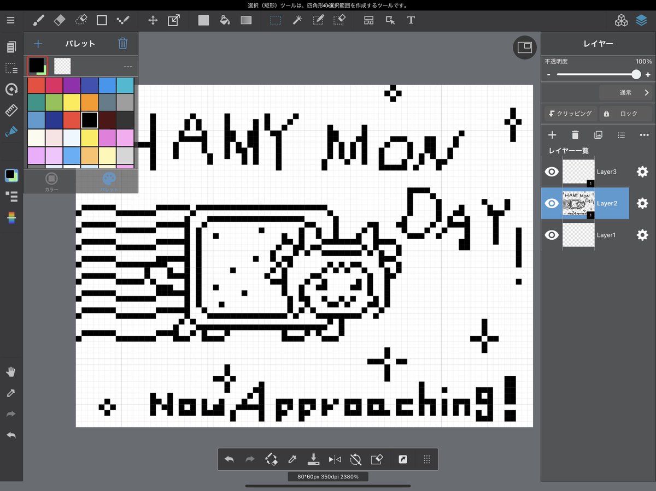
Task: Open the blend mode dropdown
Action: pyautogui.click(x=625, y=92)
